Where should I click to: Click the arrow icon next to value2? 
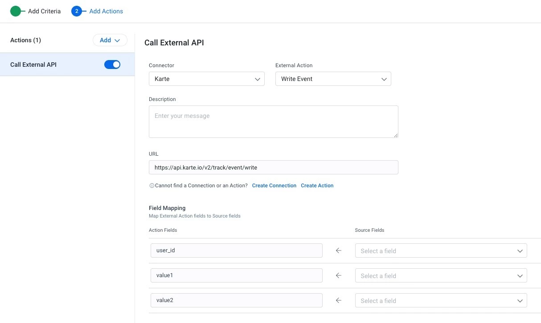tap(338, 301)
